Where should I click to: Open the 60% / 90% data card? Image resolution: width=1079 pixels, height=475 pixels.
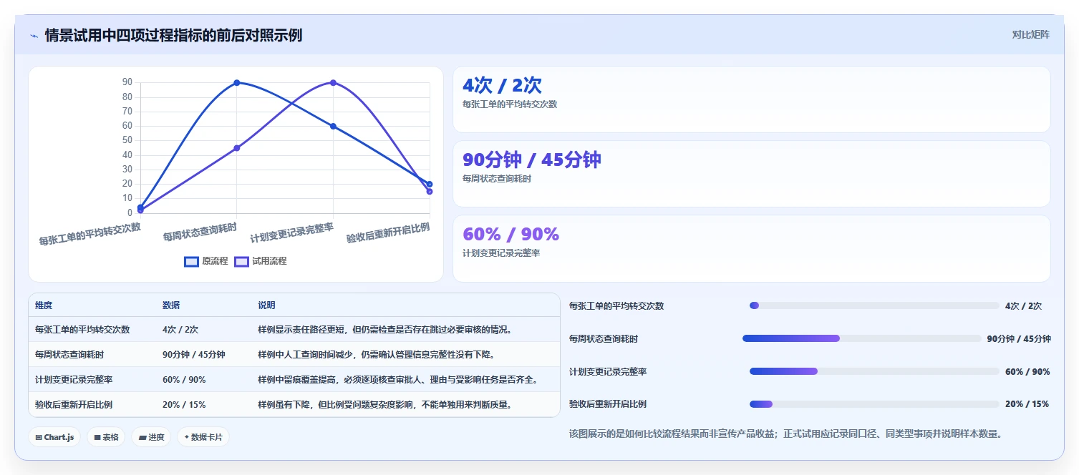pos(752,249)
